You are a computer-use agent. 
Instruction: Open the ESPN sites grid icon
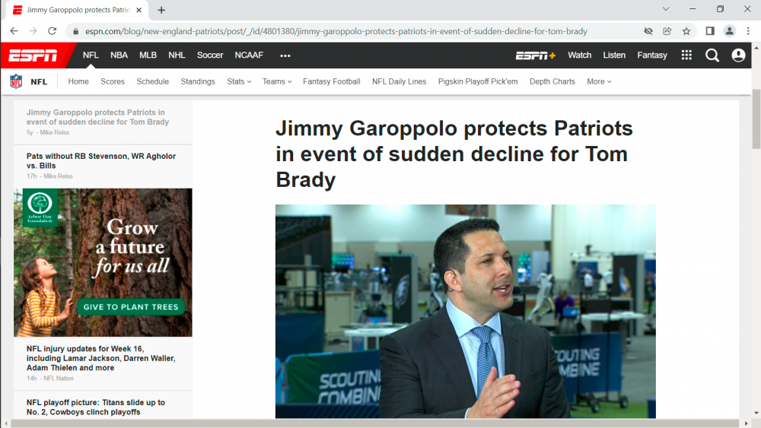pos(686,55)
